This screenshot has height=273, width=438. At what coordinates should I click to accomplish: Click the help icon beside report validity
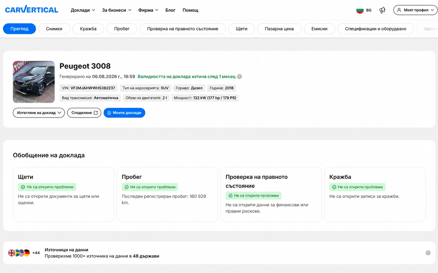coord(240,77)
